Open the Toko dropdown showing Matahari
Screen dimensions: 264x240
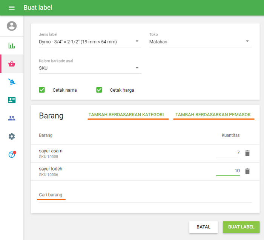[200, 42]
